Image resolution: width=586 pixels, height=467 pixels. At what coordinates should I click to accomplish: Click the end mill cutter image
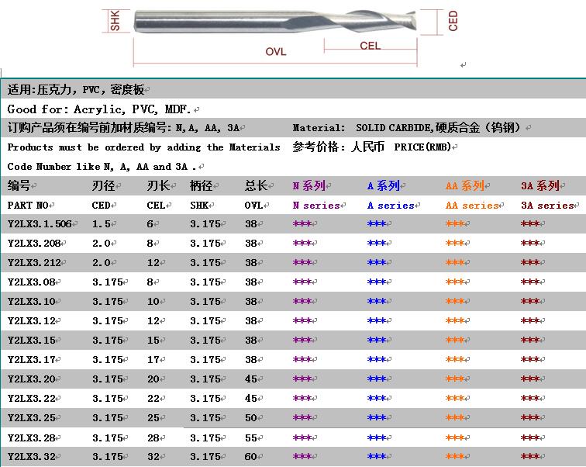[x=275, y=21]
